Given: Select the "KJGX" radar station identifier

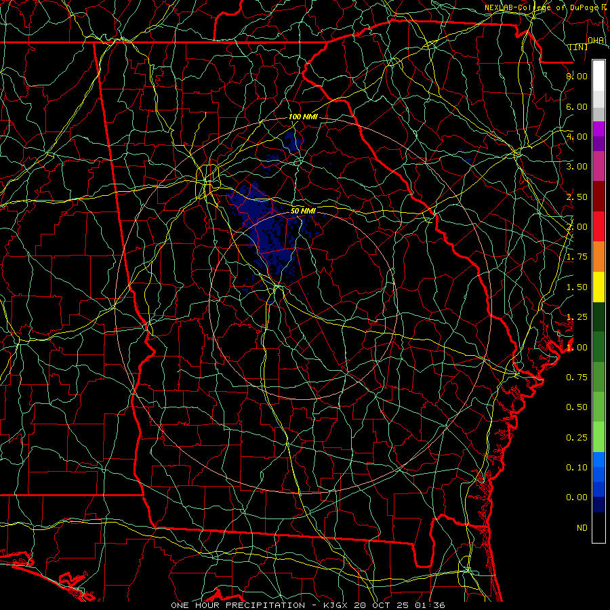Looking at the screenshot, I should [337, 605].
